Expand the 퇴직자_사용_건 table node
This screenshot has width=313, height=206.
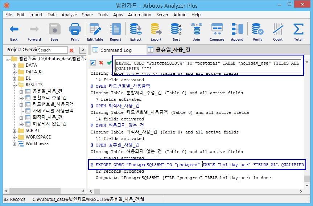pos(21,118)
